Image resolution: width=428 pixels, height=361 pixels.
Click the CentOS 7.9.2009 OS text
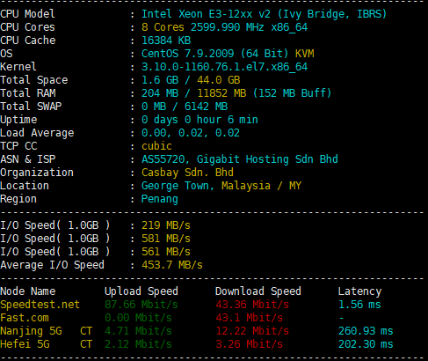(x=187, y=54)
